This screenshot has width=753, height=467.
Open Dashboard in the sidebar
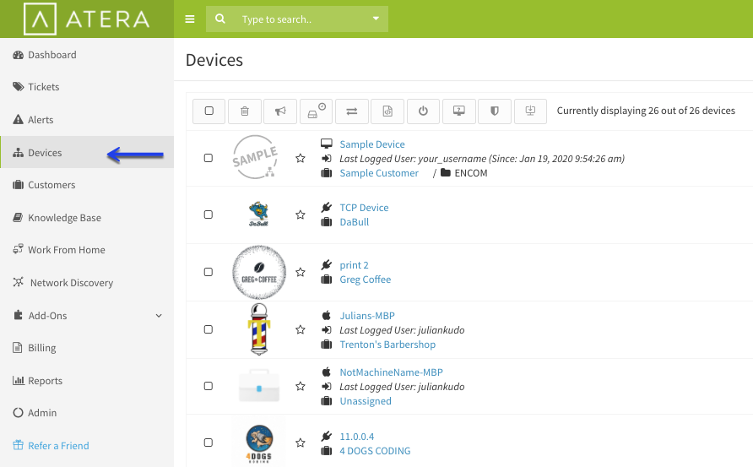click(86, 55)
